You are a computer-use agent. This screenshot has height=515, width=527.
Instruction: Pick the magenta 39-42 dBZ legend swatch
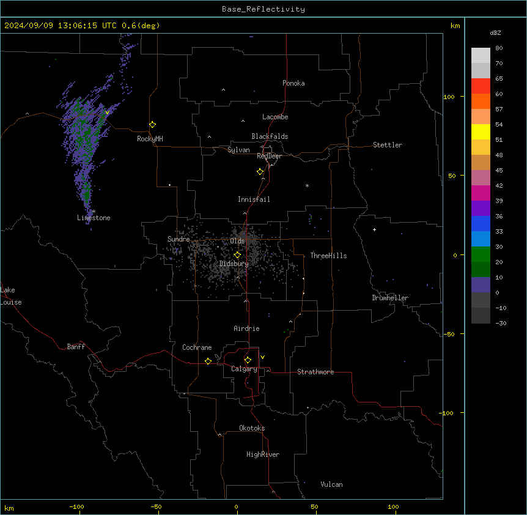[x=481, y=193]
